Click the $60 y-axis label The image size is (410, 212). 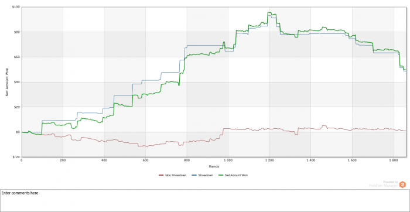pyautogui.click(x=16, y=57)
